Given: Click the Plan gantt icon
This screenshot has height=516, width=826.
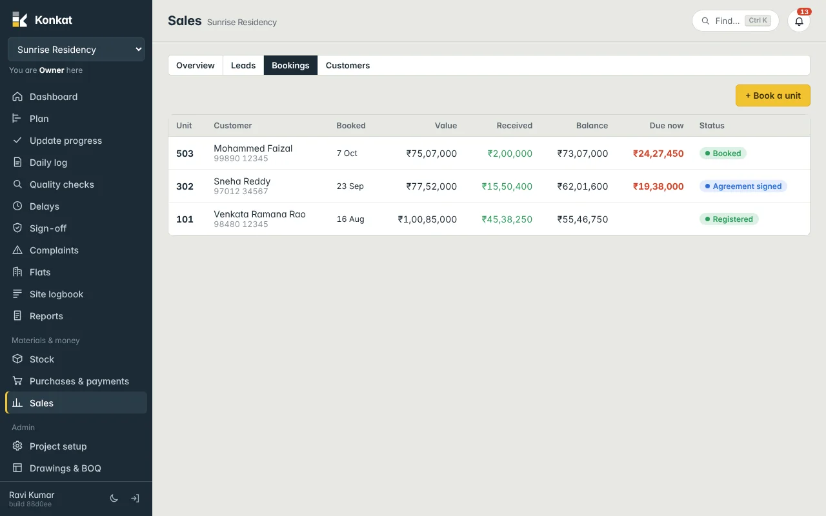Looking at the screenshot, I should 17,119.
